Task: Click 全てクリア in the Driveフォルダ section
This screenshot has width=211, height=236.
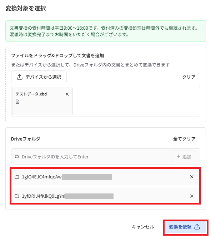Action: [184, 139]
